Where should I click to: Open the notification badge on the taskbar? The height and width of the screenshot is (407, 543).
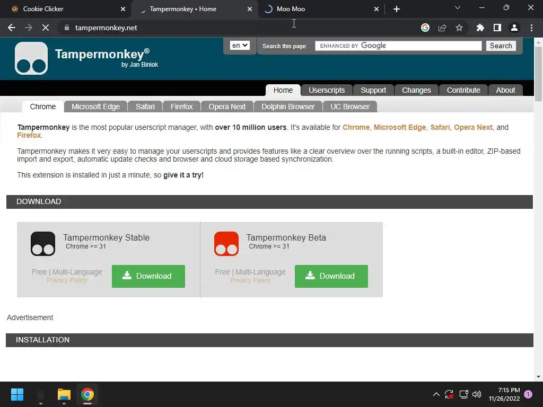click(528, 394)
